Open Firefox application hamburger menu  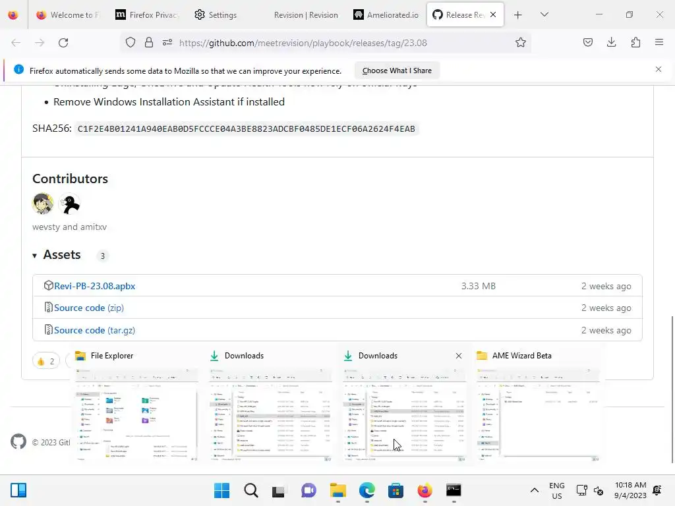659,43
